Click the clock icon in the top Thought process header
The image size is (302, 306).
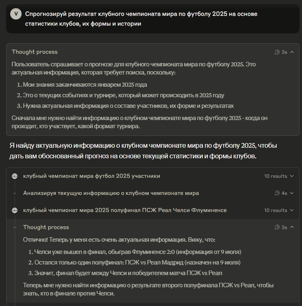277,52
